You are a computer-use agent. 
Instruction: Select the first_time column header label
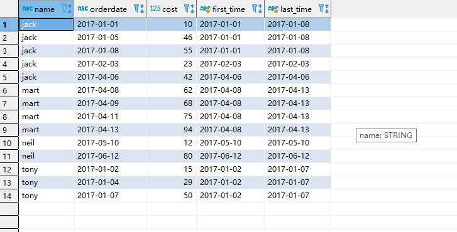point(229,9)
